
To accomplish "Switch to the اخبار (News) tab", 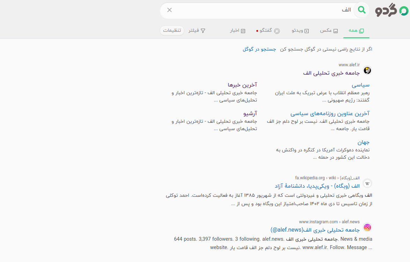I will coord(237,31).
